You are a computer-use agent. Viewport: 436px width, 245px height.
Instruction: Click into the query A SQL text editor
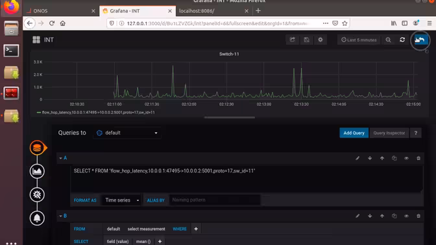pyautogui.click(x=247, y=178)
